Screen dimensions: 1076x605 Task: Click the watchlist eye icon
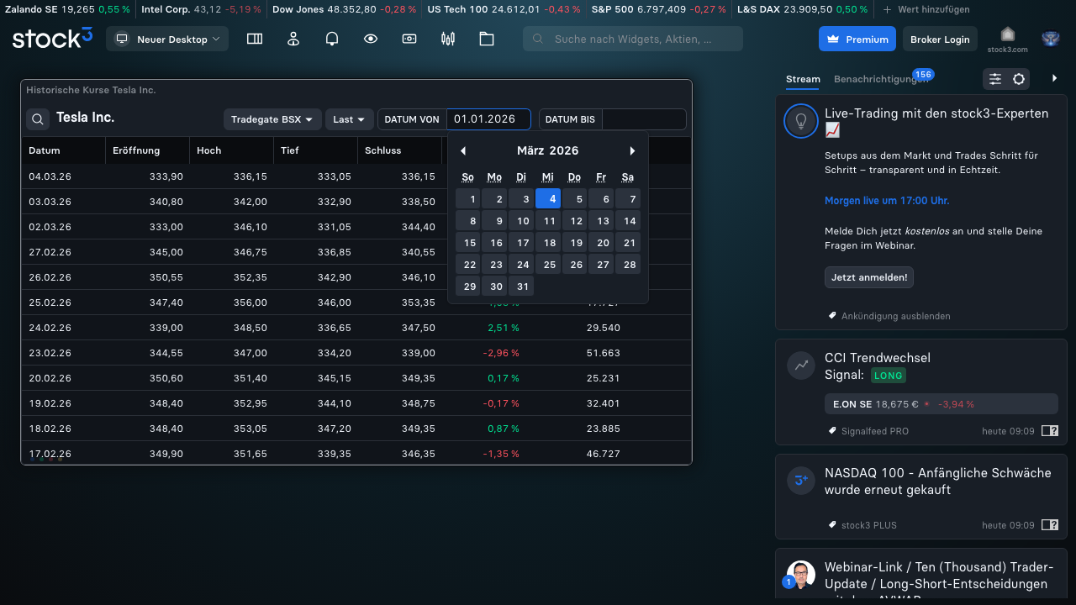(x=371, y=39)
